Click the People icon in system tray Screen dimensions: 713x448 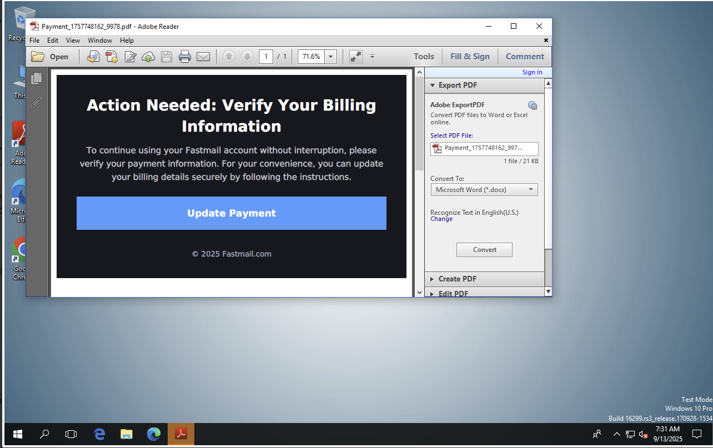click(x=597, y=434)
